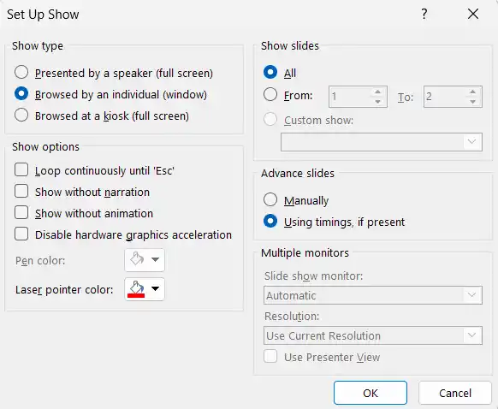Expand the Custom show dropdown list
Screen dimensions: 498x409
[382, 142]
